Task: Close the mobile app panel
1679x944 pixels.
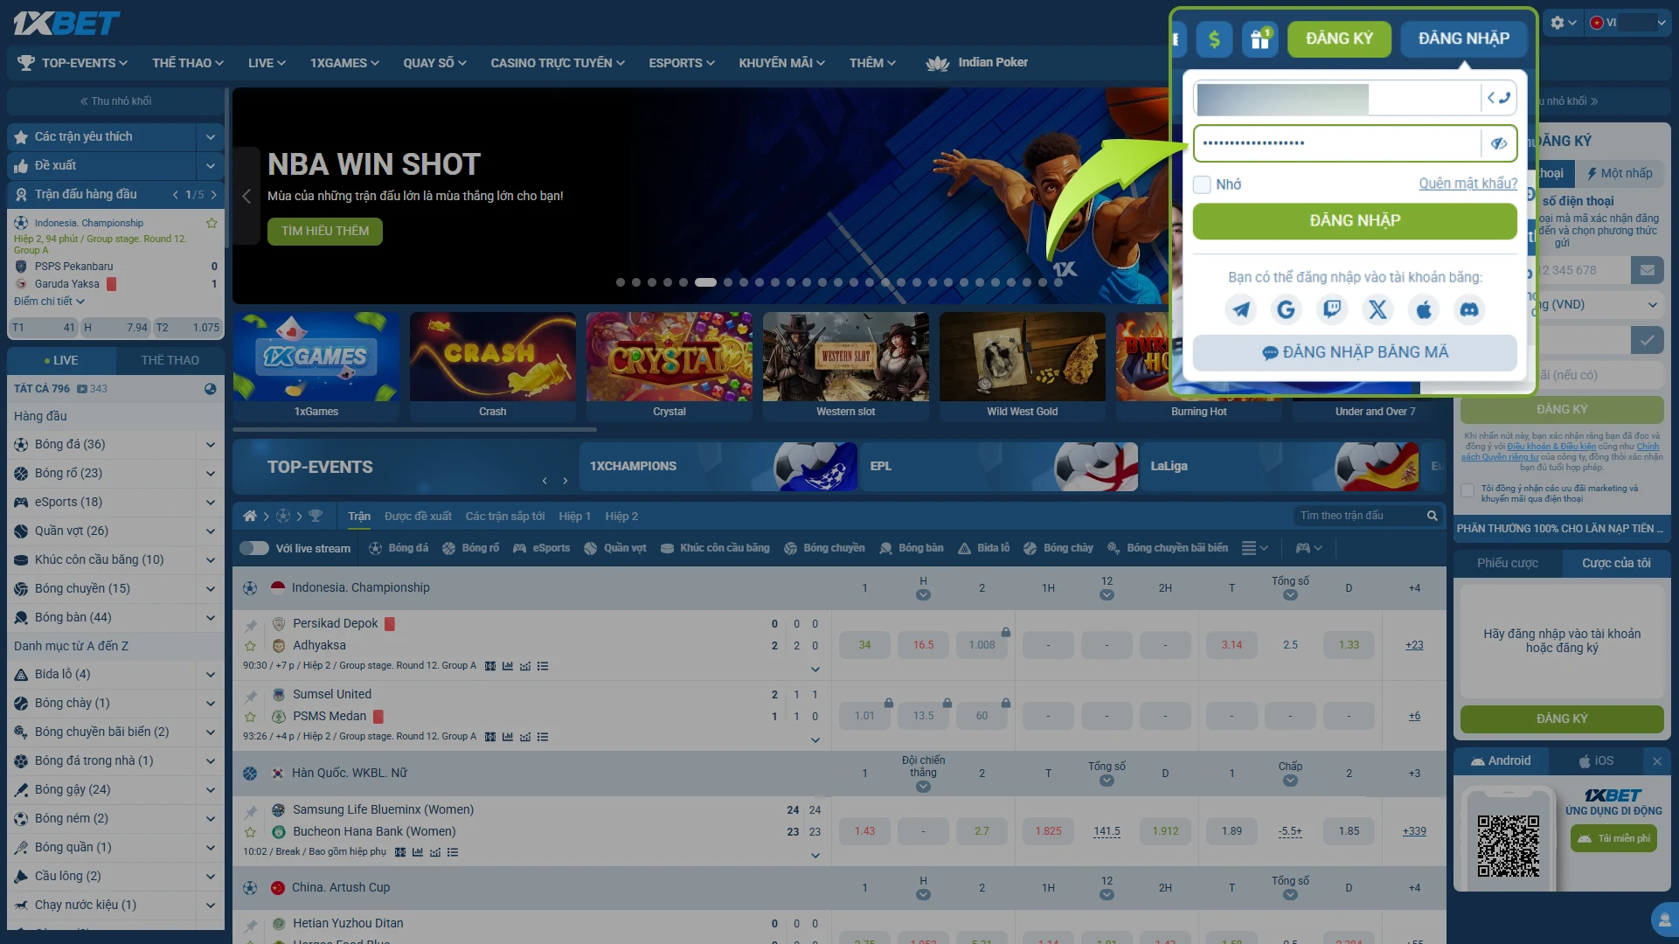Action: click(1657, 761)
